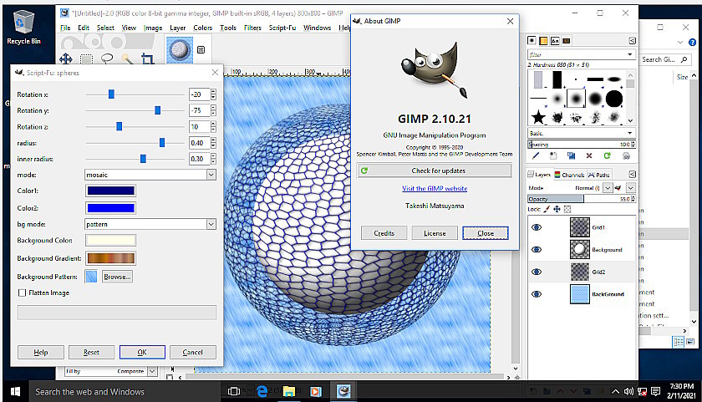Open Microsoft Edge from the taskbar
Viewport: 702px width, 402px height.
[262, 391]
